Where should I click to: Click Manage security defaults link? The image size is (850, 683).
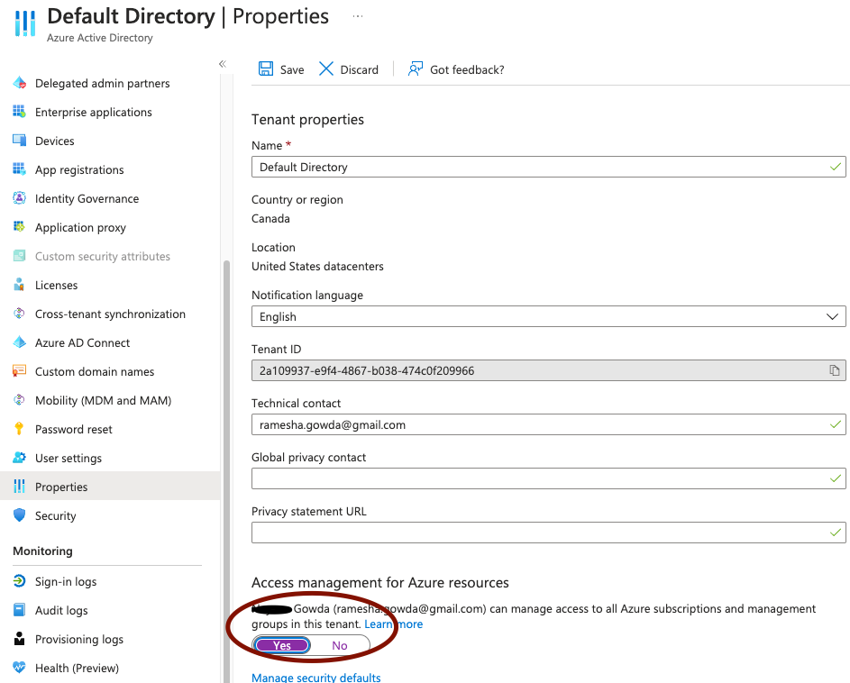[x=316, y=677]
